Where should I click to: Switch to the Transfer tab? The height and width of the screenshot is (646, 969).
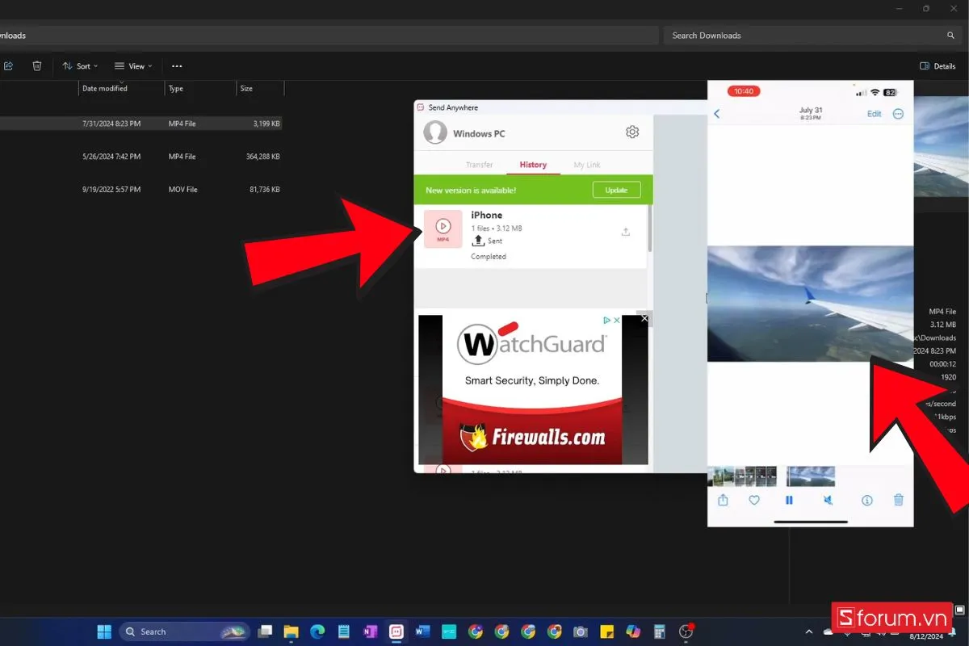pyautogui.click(x=479, y=165)
